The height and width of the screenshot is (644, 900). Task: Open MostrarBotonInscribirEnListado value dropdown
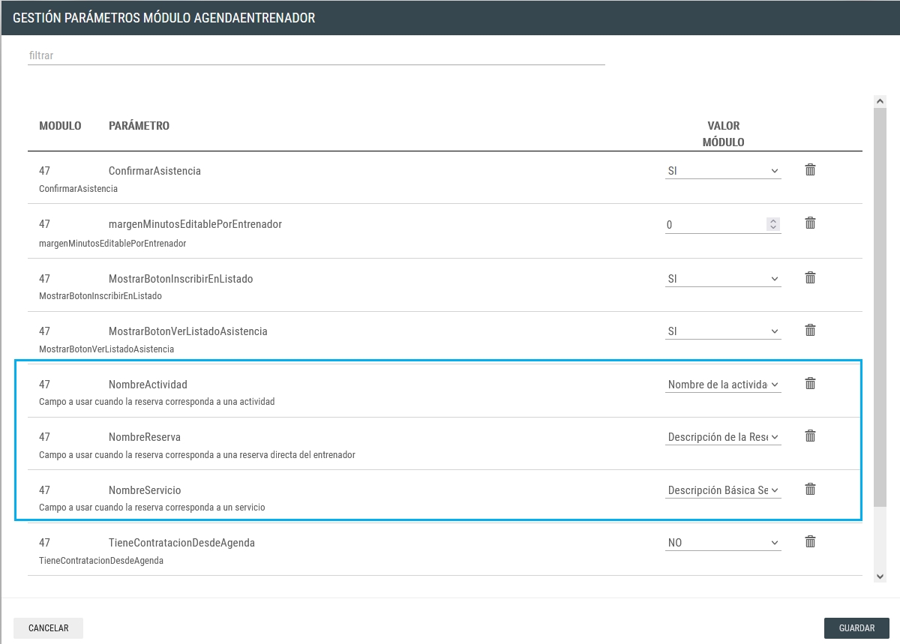point(723,279)
